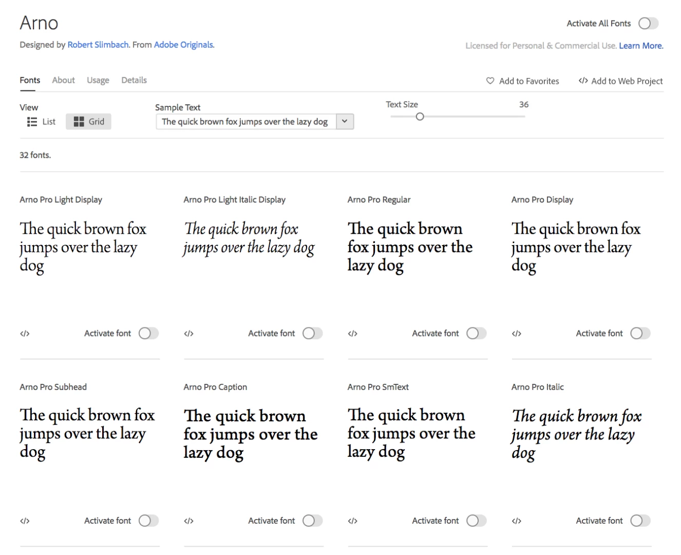Image resolution: width=681 pixels, height=555 pixels.
Task: Open the About tab
Action: tap(63, 80)
